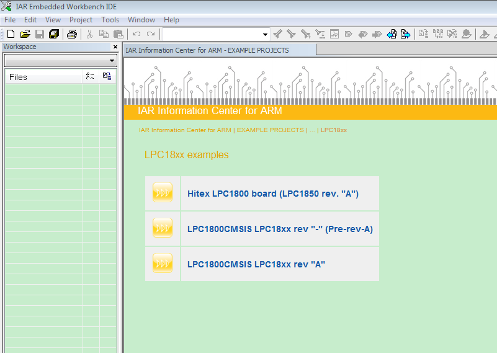This screenshot has height=353, width=497.
Task: Click the IAR Information Center for ARM banner title
Action: point(210,110)
